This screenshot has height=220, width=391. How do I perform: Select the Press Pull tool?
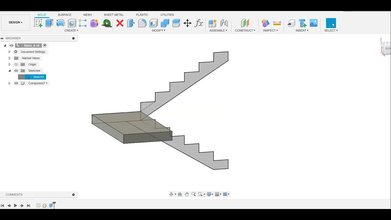tap(131, 23)
